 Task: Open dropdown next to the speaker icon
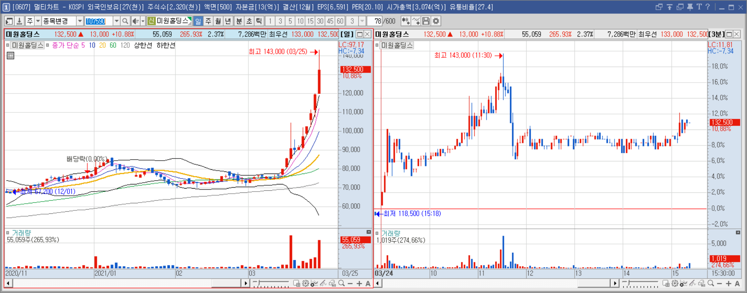tap(143, 21)
